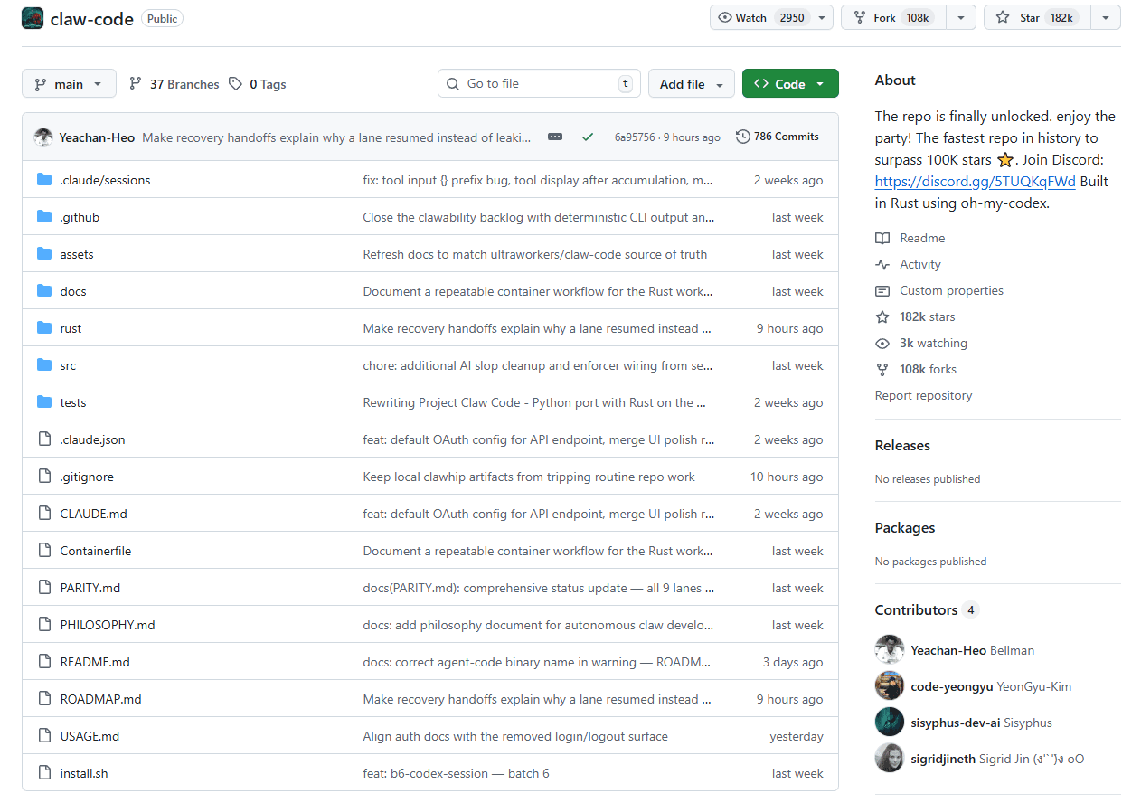
Task: Click the folder icon beside rust
Action: 44,328
